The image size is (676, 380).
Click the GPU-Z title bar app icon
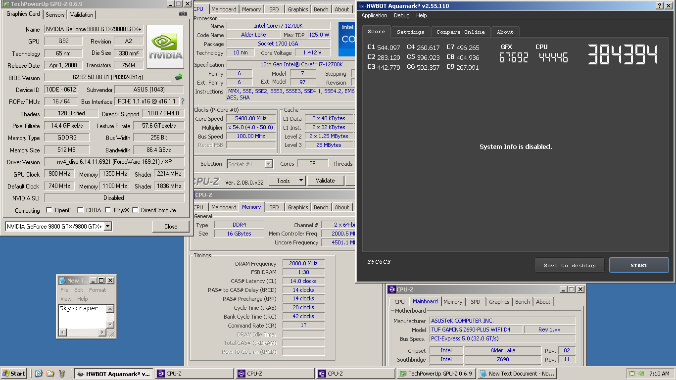coord(5,4)
